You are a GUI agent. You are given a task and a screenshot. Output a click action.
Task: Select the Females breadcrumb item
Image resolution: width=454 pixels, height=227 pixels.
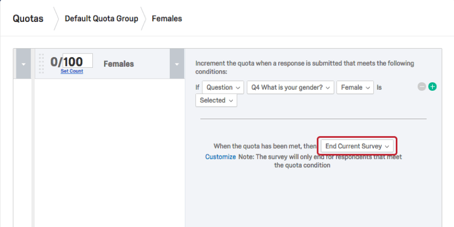167,18
